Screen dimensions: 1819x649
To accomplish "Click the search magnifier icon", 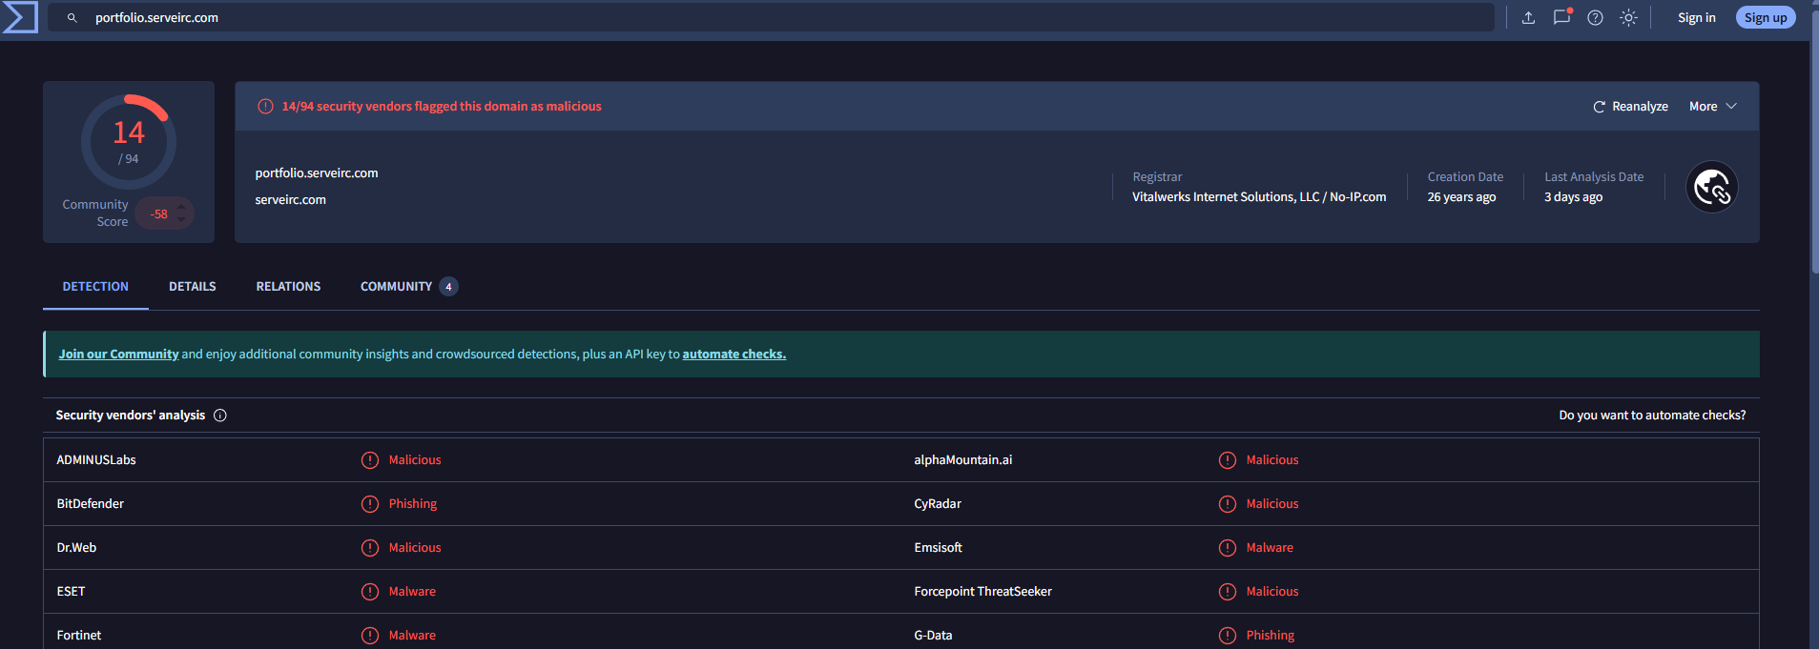I will coord(72,18).
